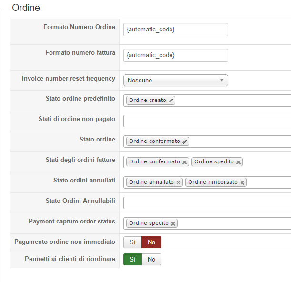Click empty area of Stato ordini annullati field
Viewport: 291px width, 282px height.
[x=269, y=182]
